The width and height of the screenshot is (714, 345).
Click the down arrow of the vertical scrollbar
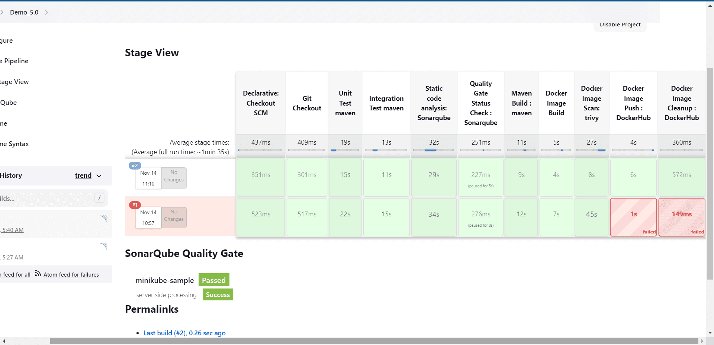coord(710,333)
